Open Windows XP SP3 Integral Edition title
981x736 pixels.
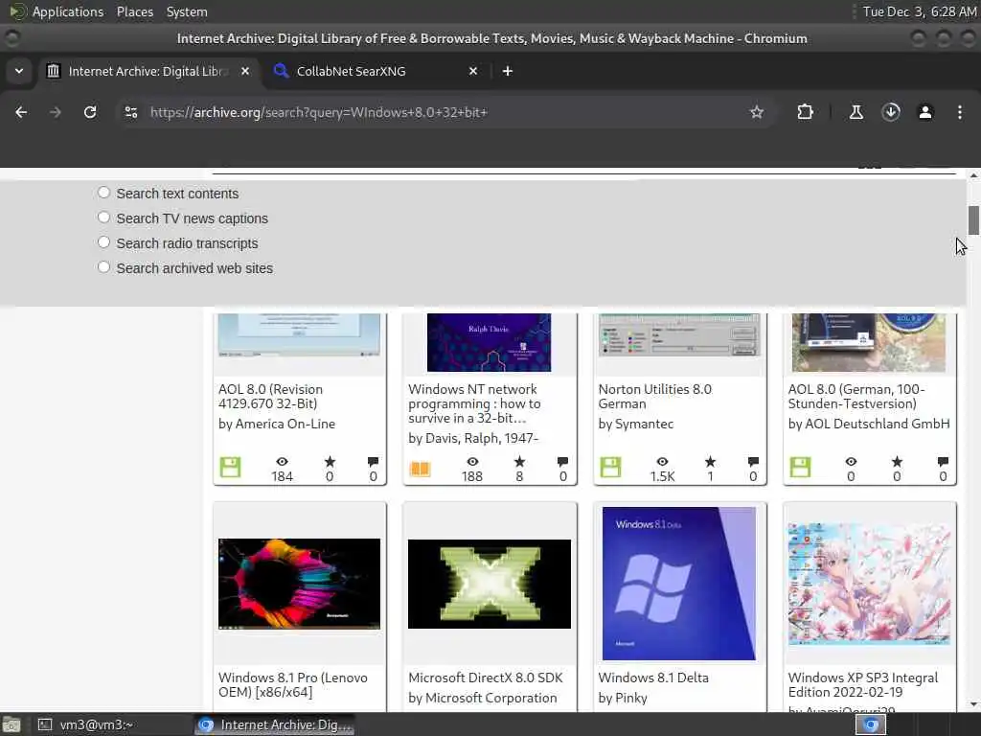pos(863,684)
